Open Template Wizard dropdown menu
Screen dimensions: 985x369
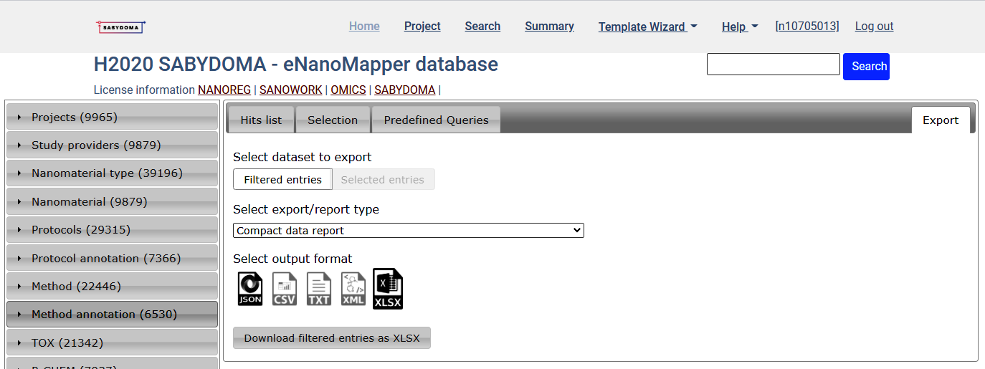click(x=647, y=27)
